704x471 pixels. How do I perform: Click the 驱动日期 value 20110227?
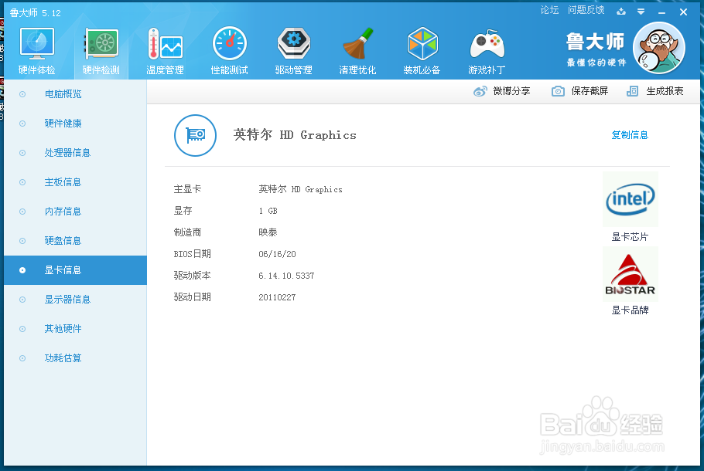point(277,297)
